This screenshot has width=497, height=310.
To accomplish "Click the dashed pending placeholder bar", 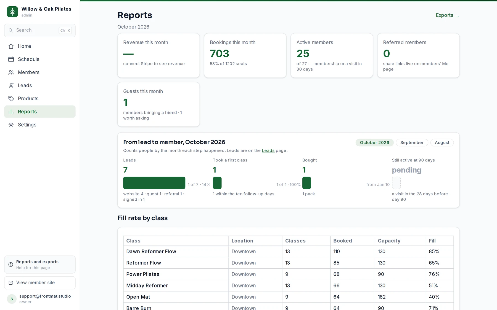I will coord(396,183).
